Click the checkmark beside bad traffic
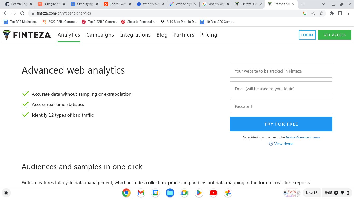 pyautogui.click(x=25, y=115)
